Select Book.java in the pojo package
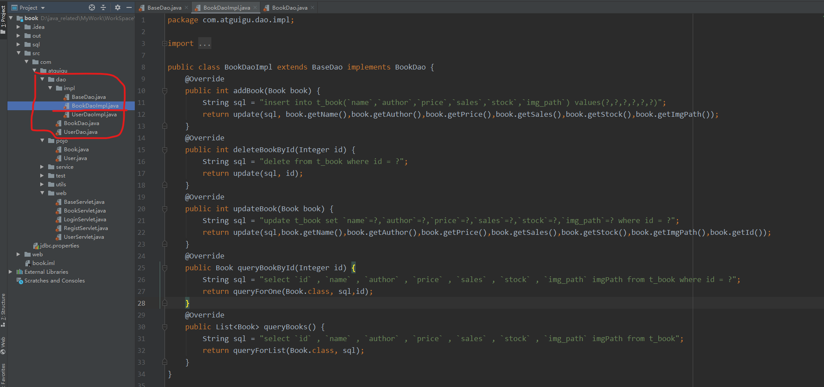This screenshot has height=387, width=824. tap(76, 149)
